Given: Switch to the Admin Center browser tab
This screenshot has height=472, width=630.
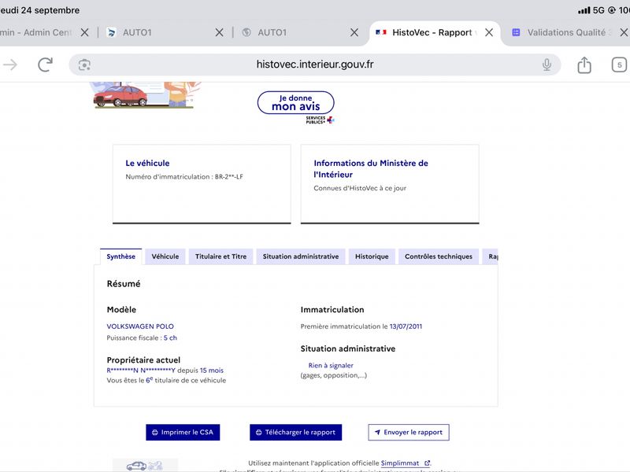Looking at the screenshot, I should 35,32.
